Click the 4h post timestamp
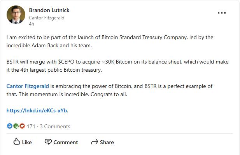Viewport: 240px width, 155px height. (x=32, y=24)
